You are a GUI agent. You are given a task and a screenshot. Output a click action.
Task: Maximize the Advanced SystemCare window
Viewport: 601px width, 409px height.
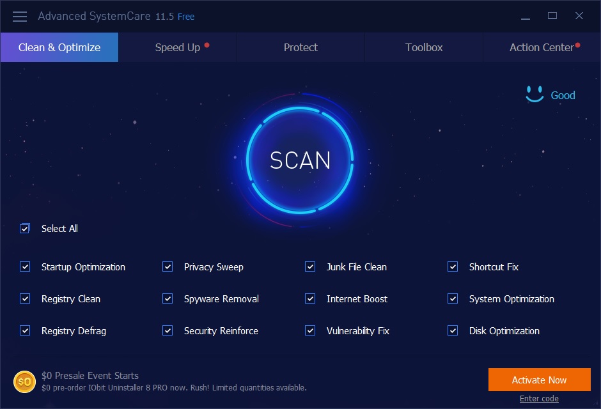point(552,16)
